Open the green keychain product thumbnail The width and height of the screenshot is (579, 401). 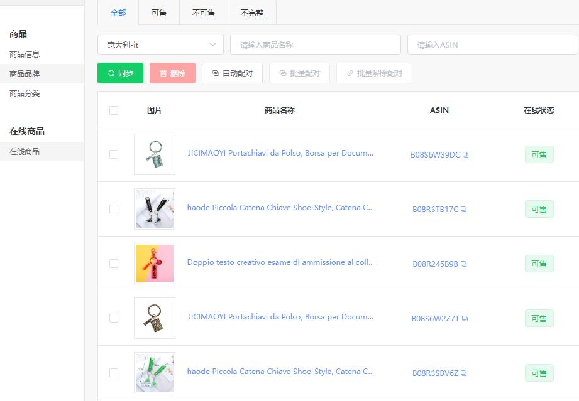pos(154,372)
